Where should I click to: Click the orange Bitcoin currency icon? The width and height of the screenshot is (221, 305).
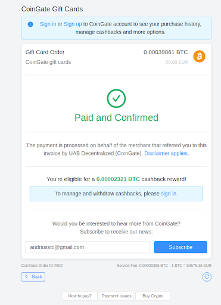(199, 56)
